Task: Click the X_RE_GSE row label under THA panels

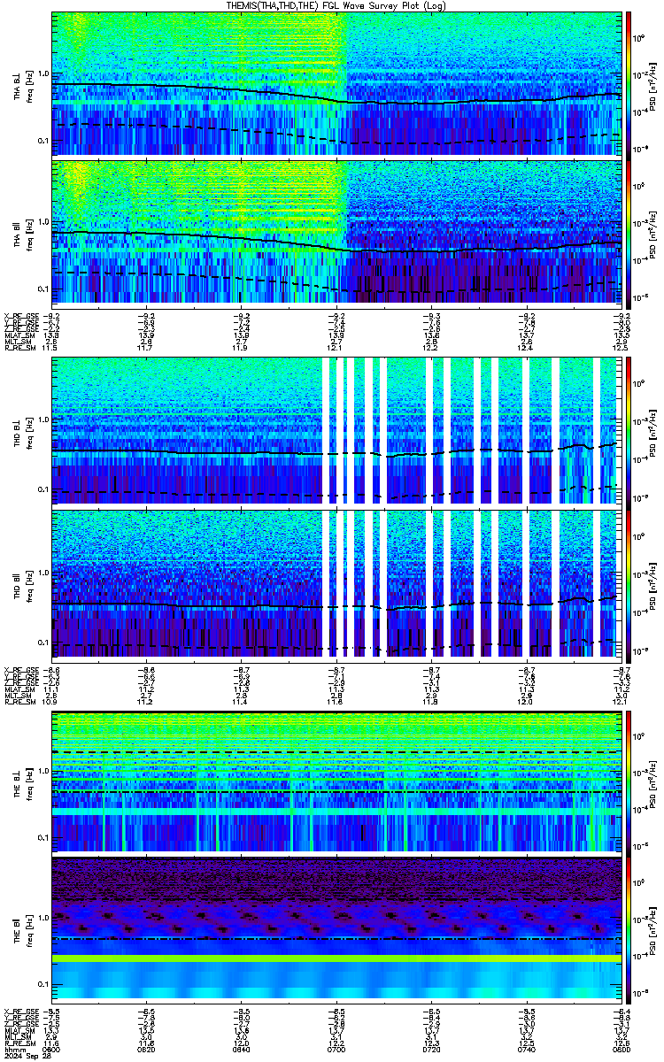Action: tap(21, 315)
